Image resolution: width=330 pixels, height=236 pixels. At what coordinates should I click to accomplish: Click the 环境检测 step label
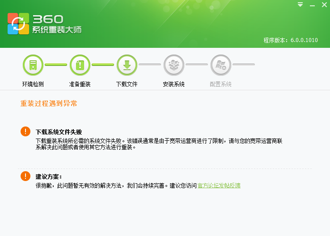33,84
